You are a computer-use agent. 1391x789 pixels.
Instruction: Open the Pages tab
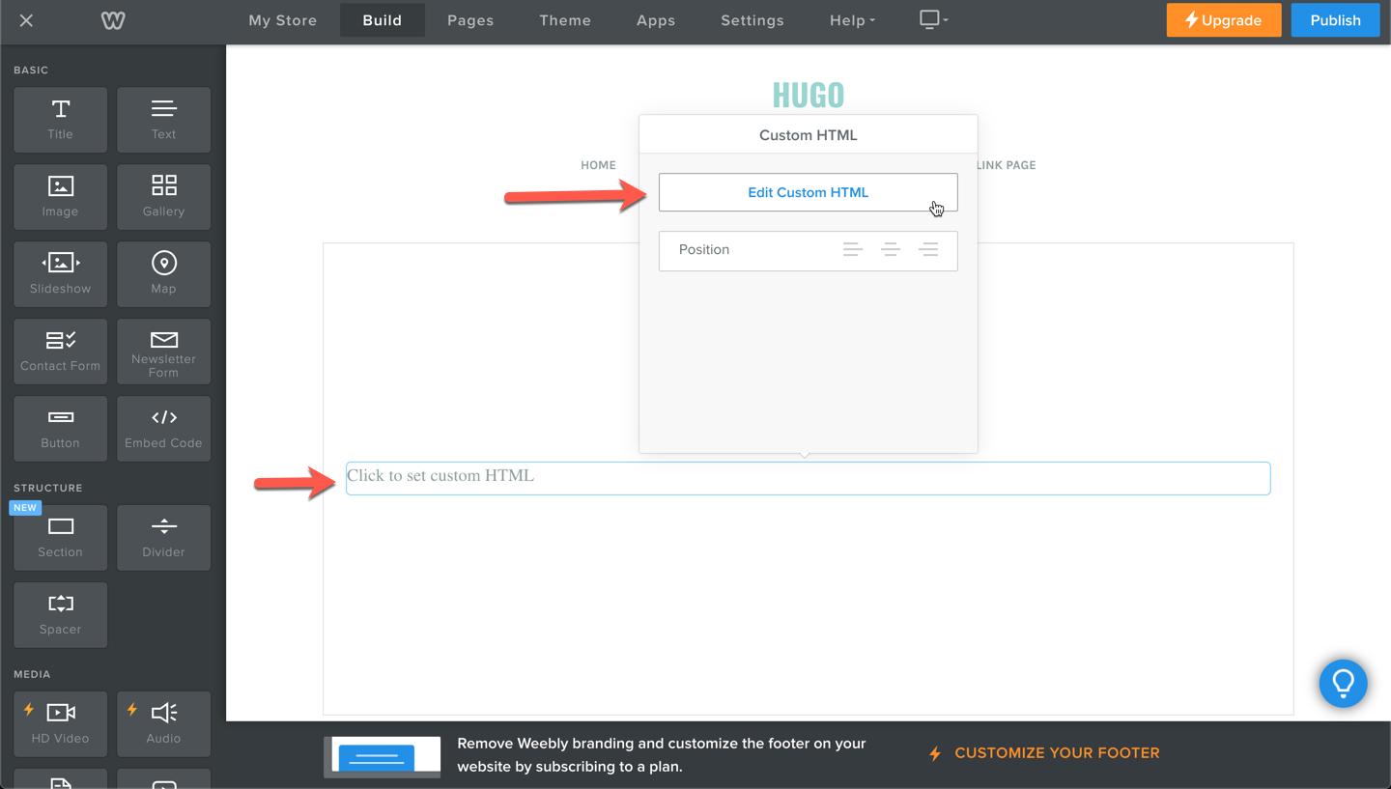click(x=470, y=20)
